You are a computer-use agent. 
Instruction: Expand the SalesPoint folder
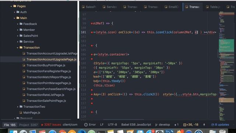tap(18, 36)
